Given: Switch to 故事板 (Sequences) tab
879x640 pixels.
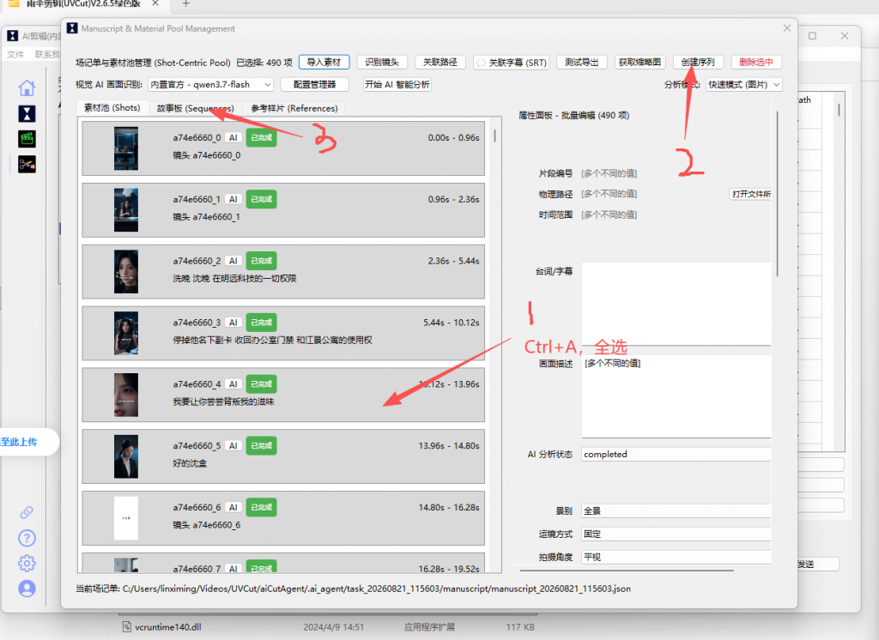Looking at the screenshot, I should click(195, 108).
